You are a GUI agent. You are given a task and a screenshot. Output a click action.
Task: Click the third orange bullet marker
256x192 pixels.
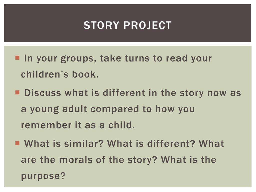pos(17,143)
